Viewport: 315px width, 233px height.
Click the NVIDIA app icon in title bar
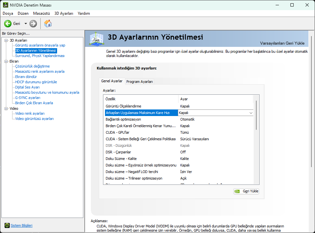[x=6, y=5]
